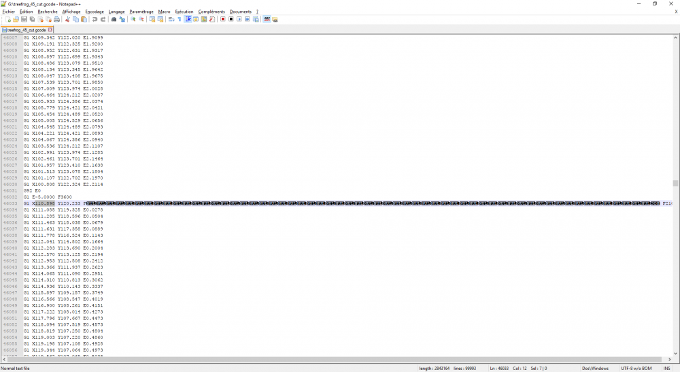Click the length : 2843164 status entry
The image size is (680, 372).
(434, 368)
